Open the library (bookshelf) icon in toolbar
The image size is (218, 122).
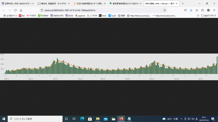click(197, 10)
